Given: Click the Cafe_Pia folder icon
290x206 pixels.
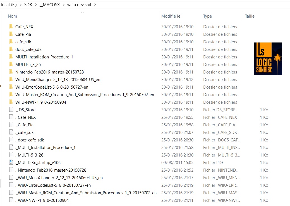Looking at the screenshot, I should click(x=11, y=34).
